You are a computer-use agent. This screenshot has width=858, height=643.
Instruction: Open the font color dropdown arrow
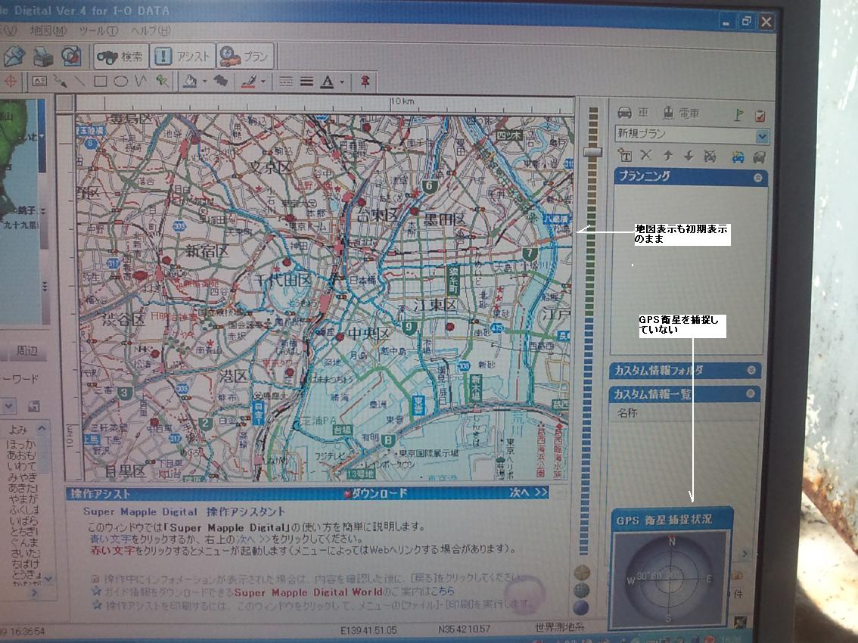coord(342,82)
